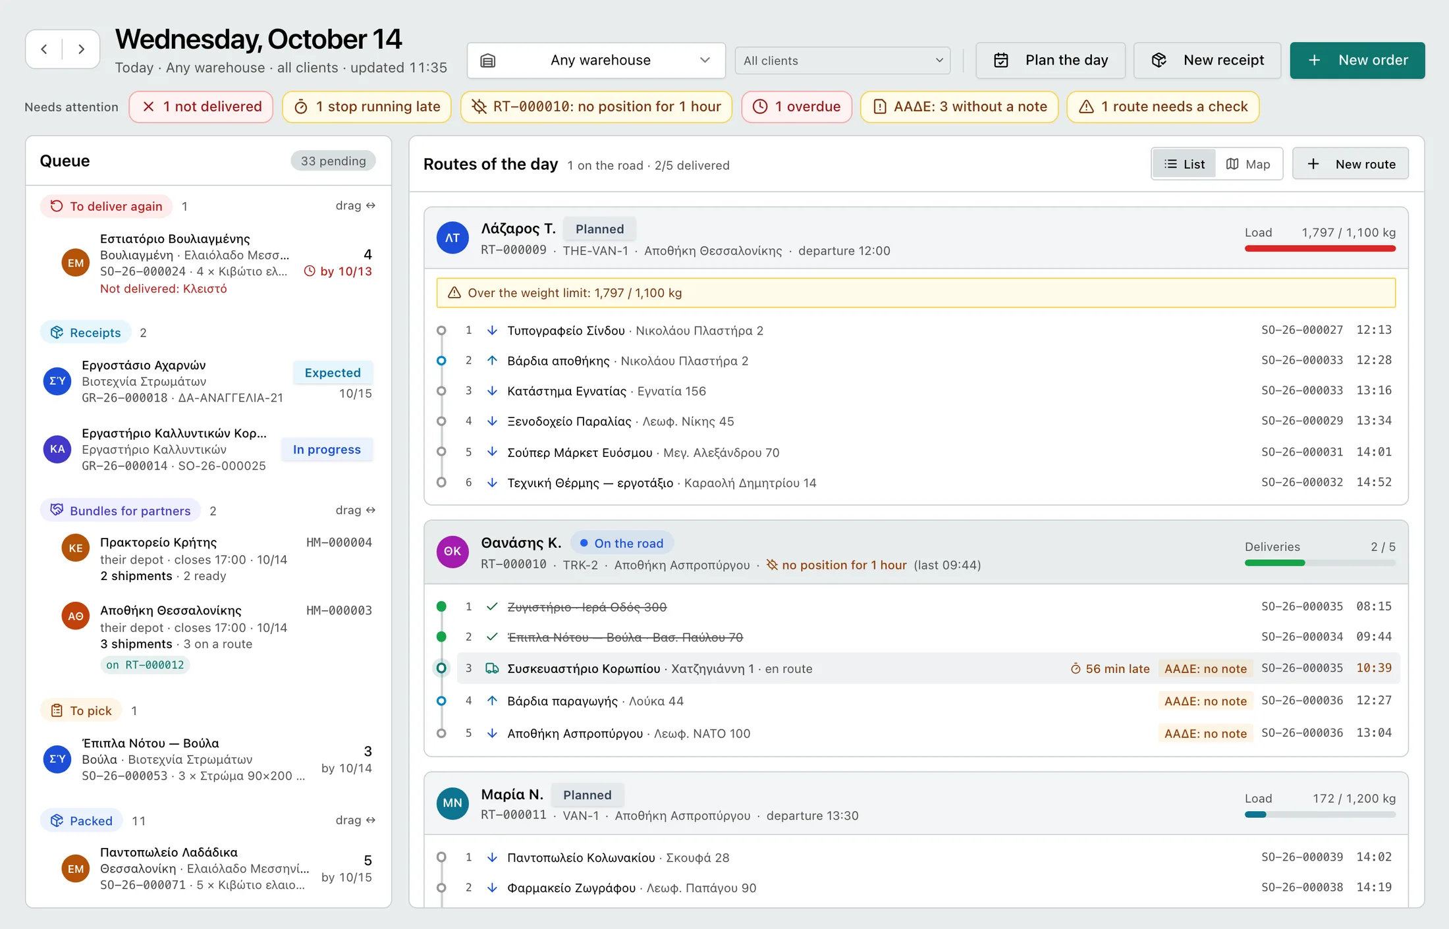
Task: Filter by 1 stop running late chip
Action: (x=367, y=107)
